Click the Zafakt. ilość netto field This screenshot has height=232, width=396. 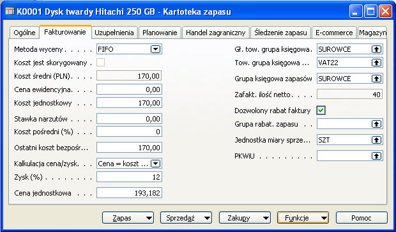click(350, 95)
